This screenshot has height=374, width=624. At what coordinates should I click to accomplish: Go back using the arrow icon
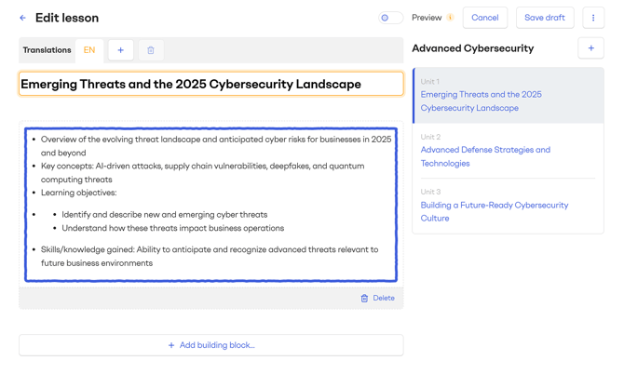(x=22, y=18)
